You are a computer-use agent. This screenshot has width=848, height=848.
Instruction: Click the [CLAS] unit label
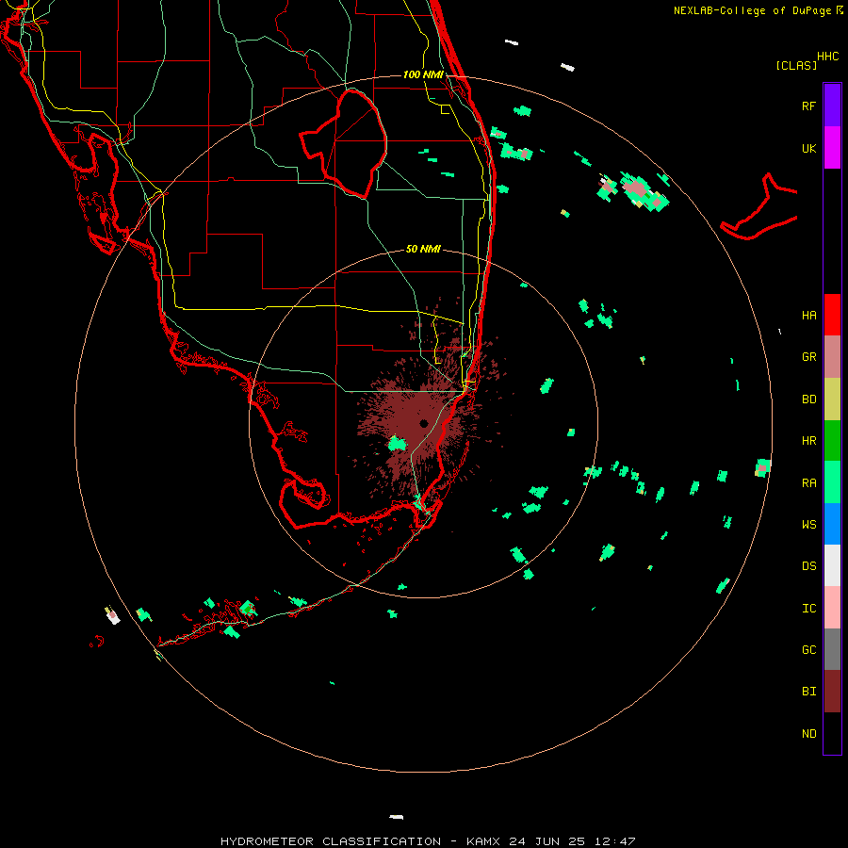[x=795, y=65]
